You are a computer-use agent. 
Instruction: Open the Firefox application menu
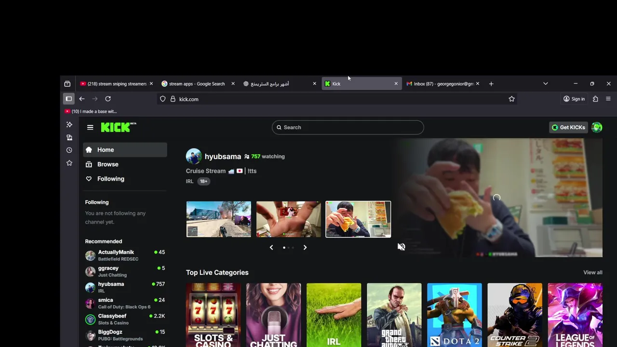tap(608, 99)
